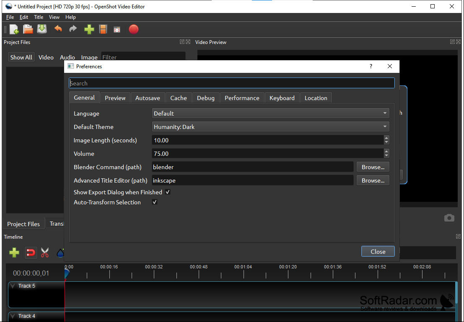Close the Preferences dialog with X
This screenshot has height=322, width=464.
point(390,66)
